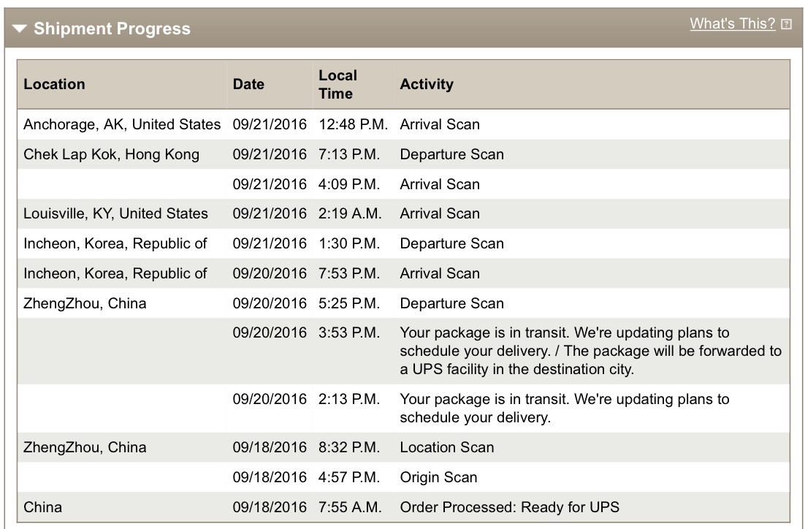
Task: Click the Origin Scan activity entry
Action: point(438,477)
